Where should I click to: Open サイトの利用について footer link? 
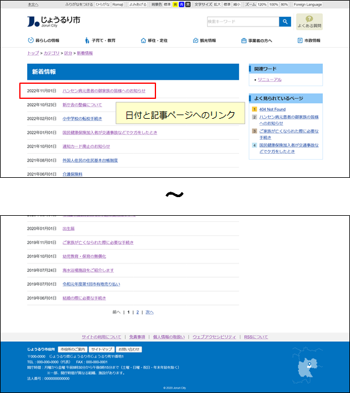pos(101,337)
